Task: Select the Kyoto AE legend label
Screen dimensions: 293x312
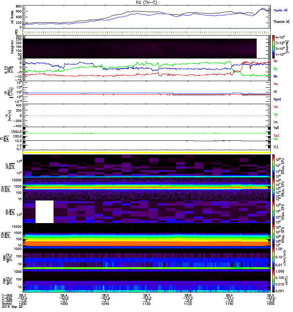Action: [280, 10]
